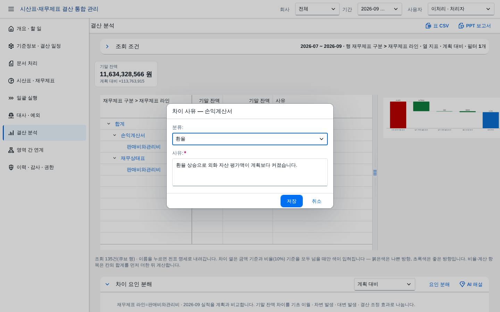Click the 사유 text area
This screenshot has width=500, height=312.
(250, 172)
